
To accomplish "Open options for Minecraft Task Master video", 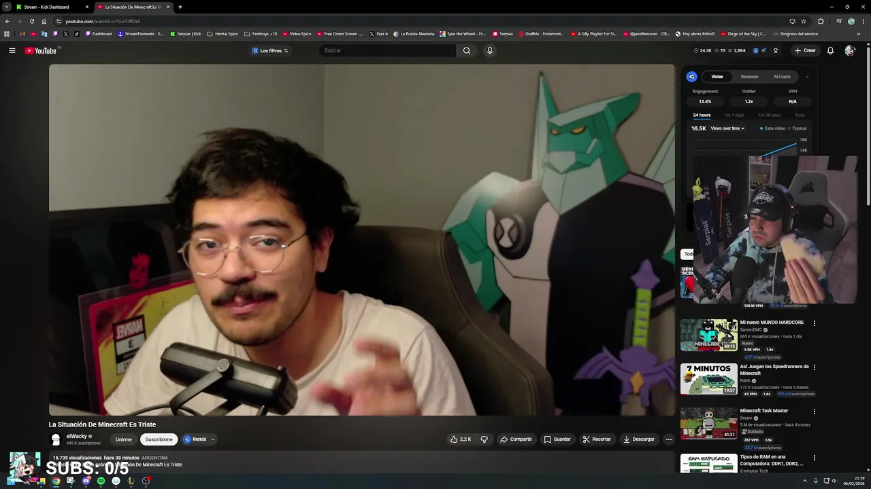I will click(x=814, y=412).
